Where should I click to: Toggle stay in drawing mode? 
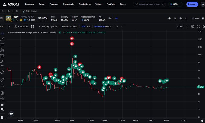(x=2, y=98)
